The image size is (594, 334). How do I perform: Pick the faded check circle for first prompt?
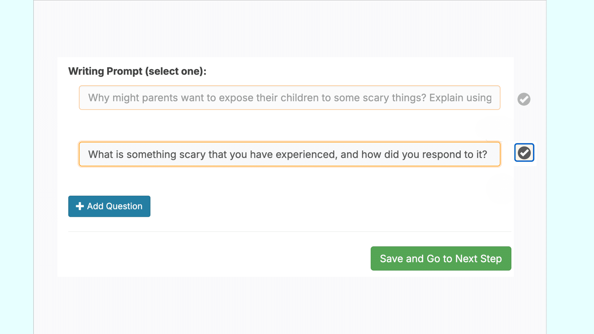(524, 99)
